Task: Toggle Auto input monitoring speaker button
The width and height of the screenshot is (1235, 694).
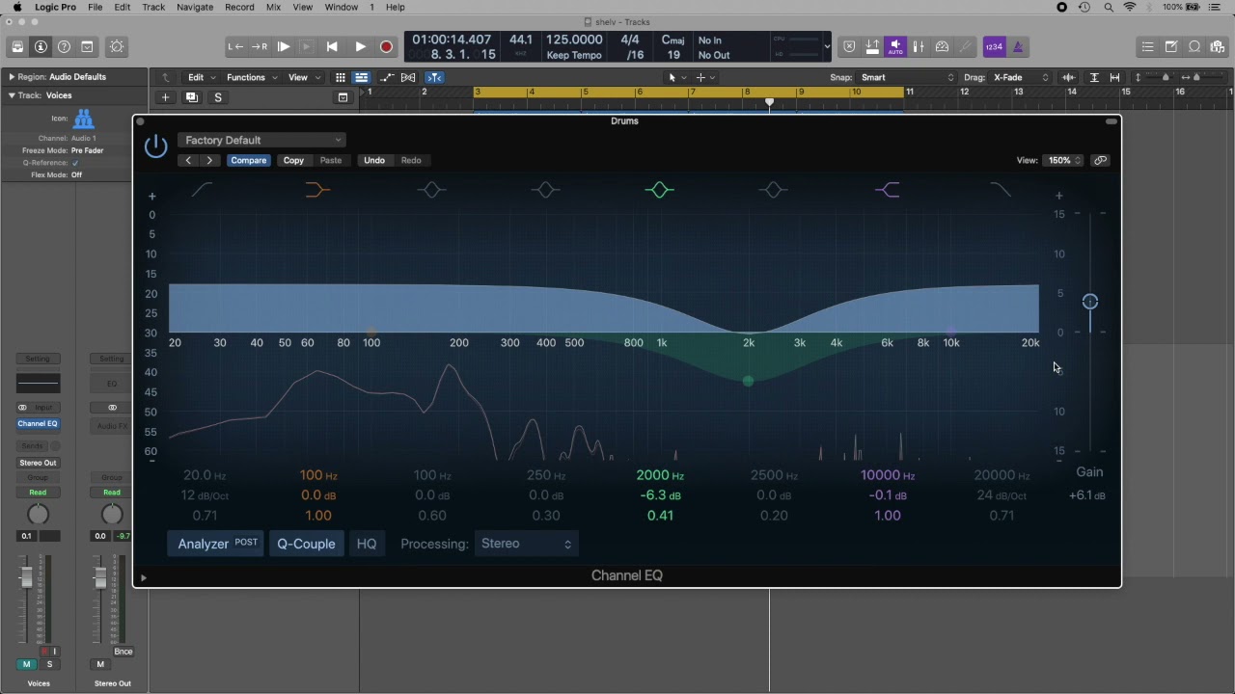Action: click(895, 46)
